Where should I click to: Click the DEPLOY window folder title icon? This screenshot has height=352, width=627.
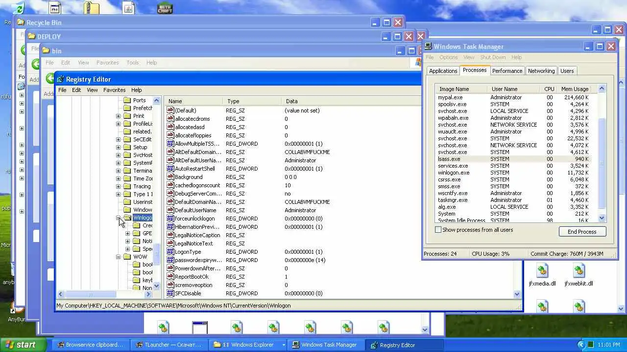pyautogui.click(x=32, y=37)
